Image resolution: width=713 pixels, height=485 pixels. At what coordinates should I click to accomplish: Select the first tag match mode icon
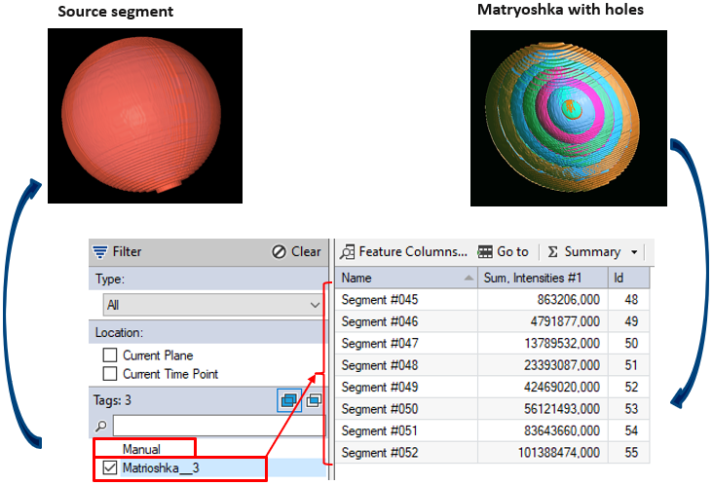click(x=289, y=400)
